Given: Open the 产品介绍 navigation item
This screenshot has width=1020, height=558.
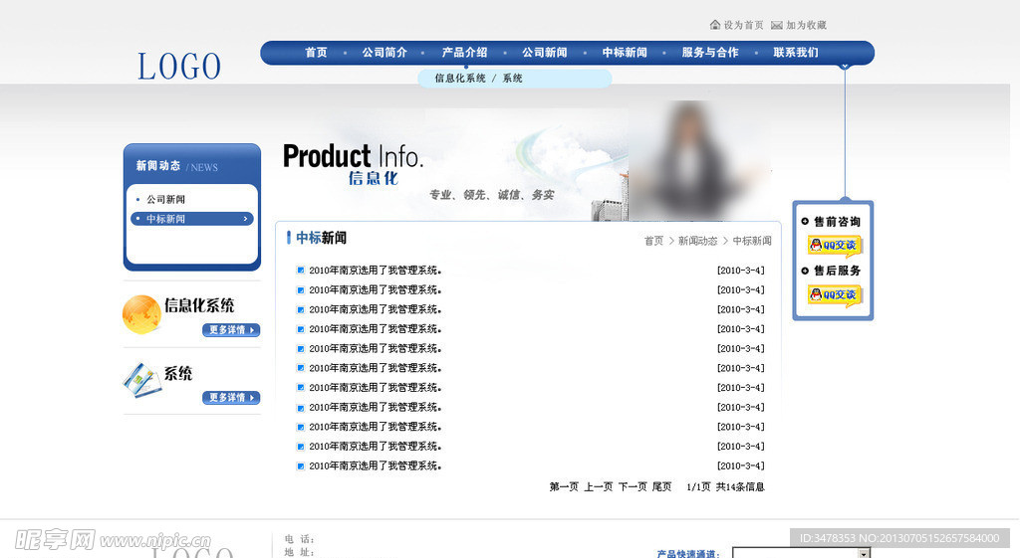Looking at the screenshot, I should tap(464, 52).
